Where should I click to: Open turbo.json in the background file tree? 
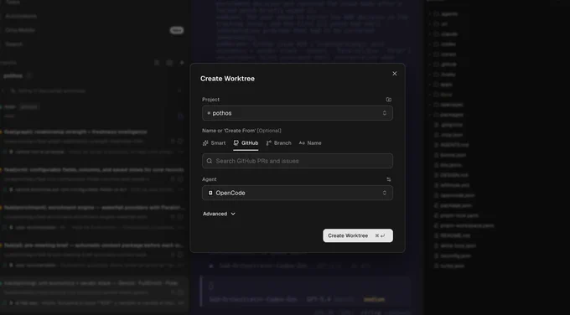point(453,266)
